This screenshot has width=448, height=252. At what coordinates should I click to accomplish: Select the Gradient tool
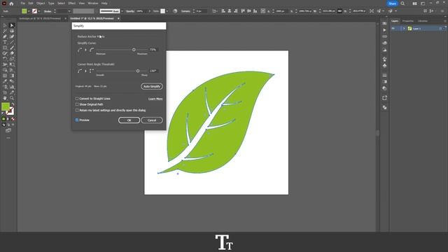[12, 76]
